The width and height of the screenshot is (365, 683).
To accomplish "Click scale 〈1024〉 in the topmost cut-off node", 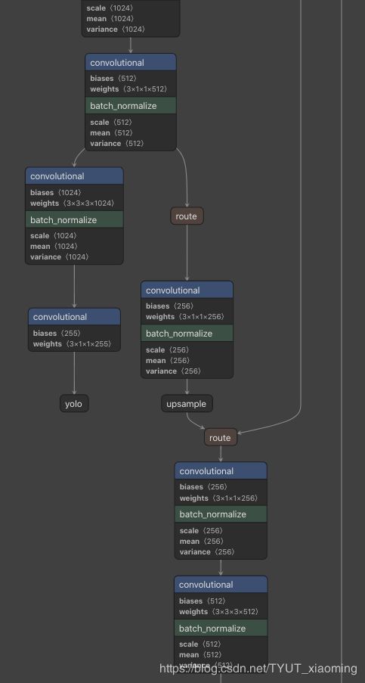I will coord(110,8).
